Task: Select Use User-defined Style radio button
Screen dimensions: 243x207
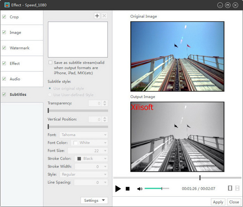Action: tap(50, 95)
